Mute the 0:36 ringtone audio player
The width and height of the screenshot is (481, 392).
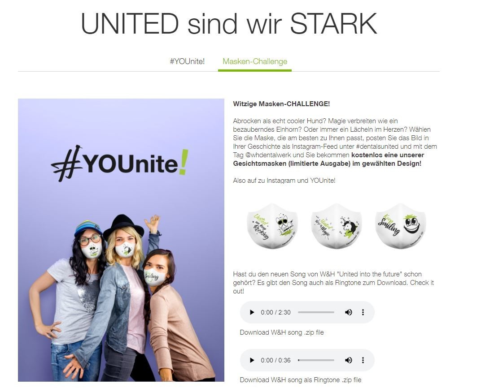[349, 360]
